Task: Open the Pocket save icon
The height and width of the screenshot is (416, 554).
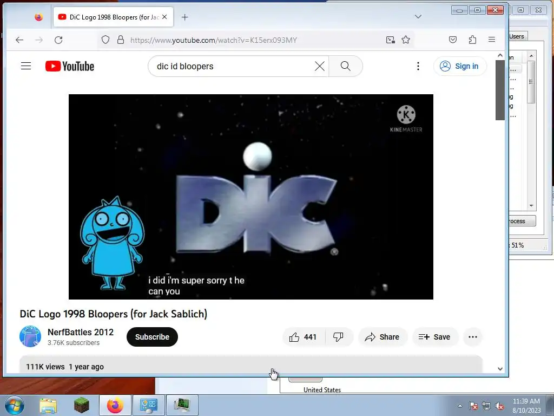Action: click(453, 40)
